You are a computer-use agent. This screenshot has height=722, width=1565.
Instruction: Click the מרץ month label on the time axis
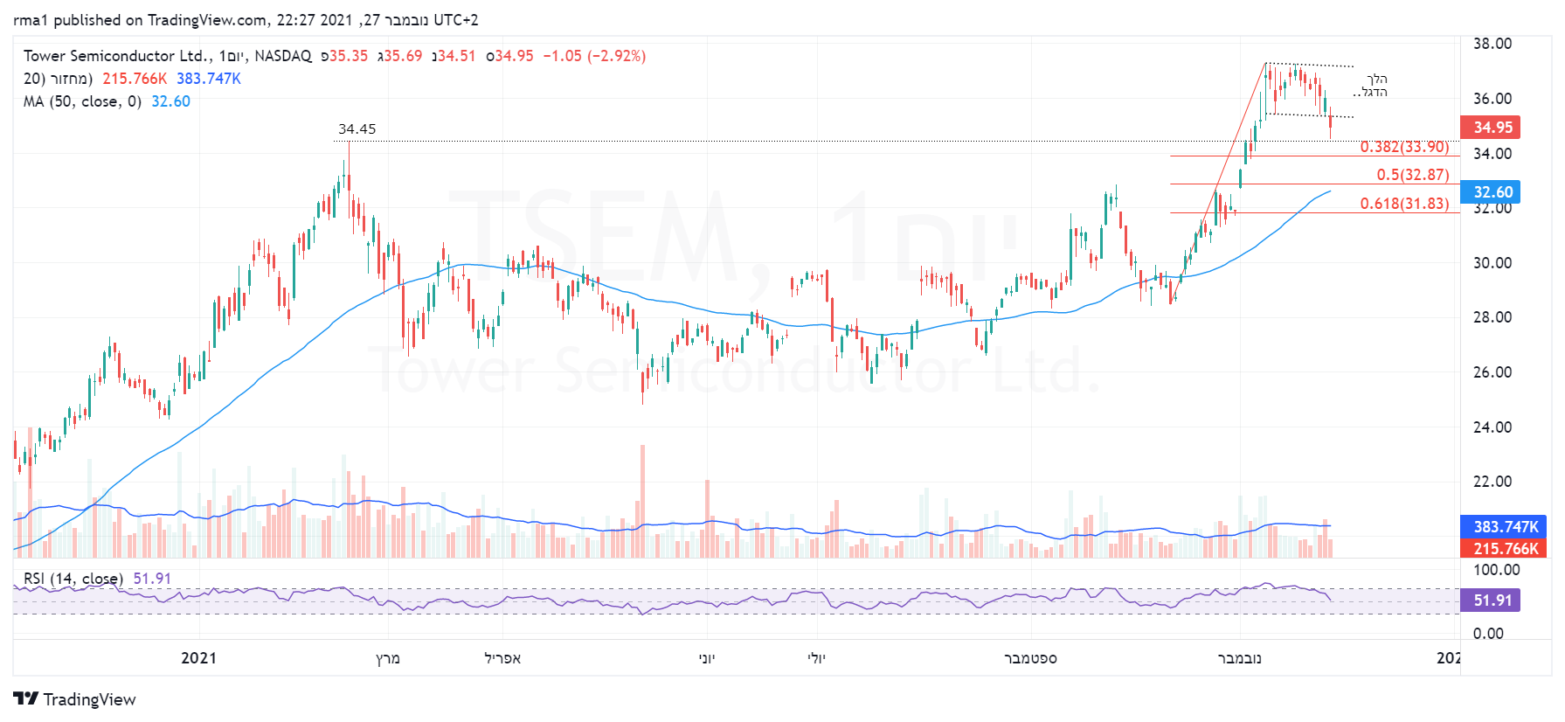coord(388,658)
